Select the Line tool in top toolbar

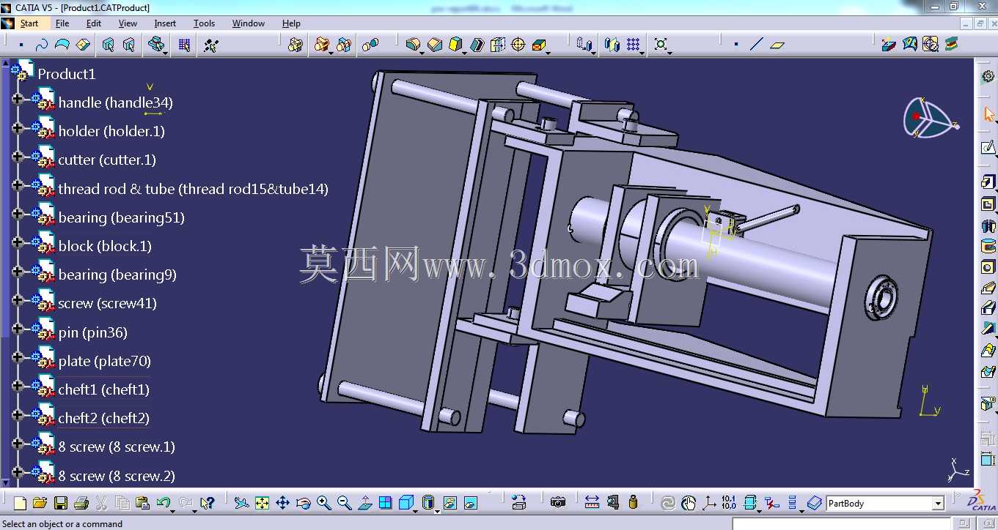pos(757,45)
